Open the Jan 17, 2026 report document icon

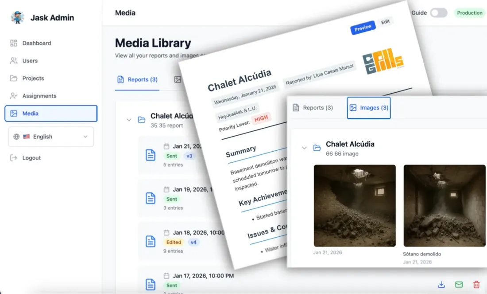coord(151,284)
